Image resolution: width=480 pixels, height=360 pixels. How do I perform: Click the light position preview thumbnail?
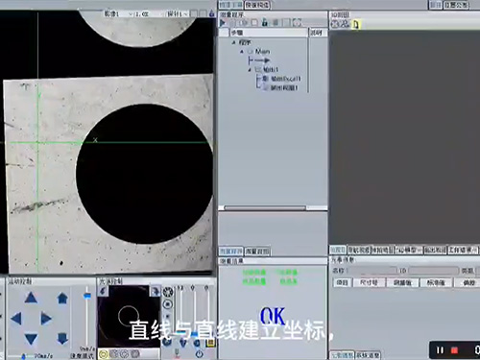129,315
